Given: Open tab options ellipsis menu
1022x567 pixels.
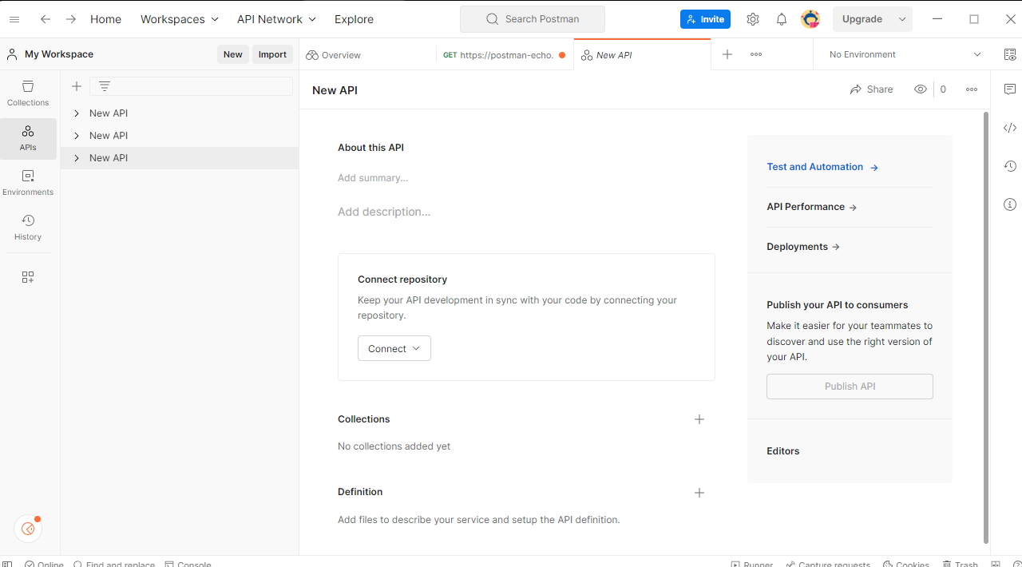Looking at the screenshot, I should 756,54.
